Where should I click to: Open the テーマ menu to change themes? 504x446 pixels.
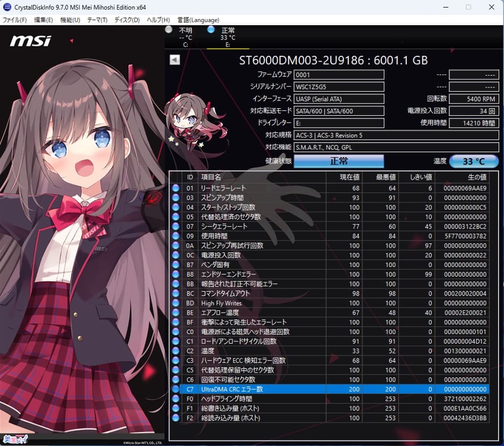coord(97,19)
